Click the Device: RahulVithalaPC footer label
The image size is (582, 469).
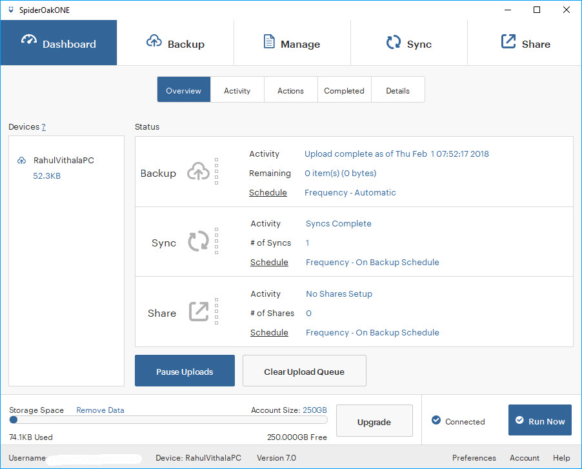pos(199,458)
